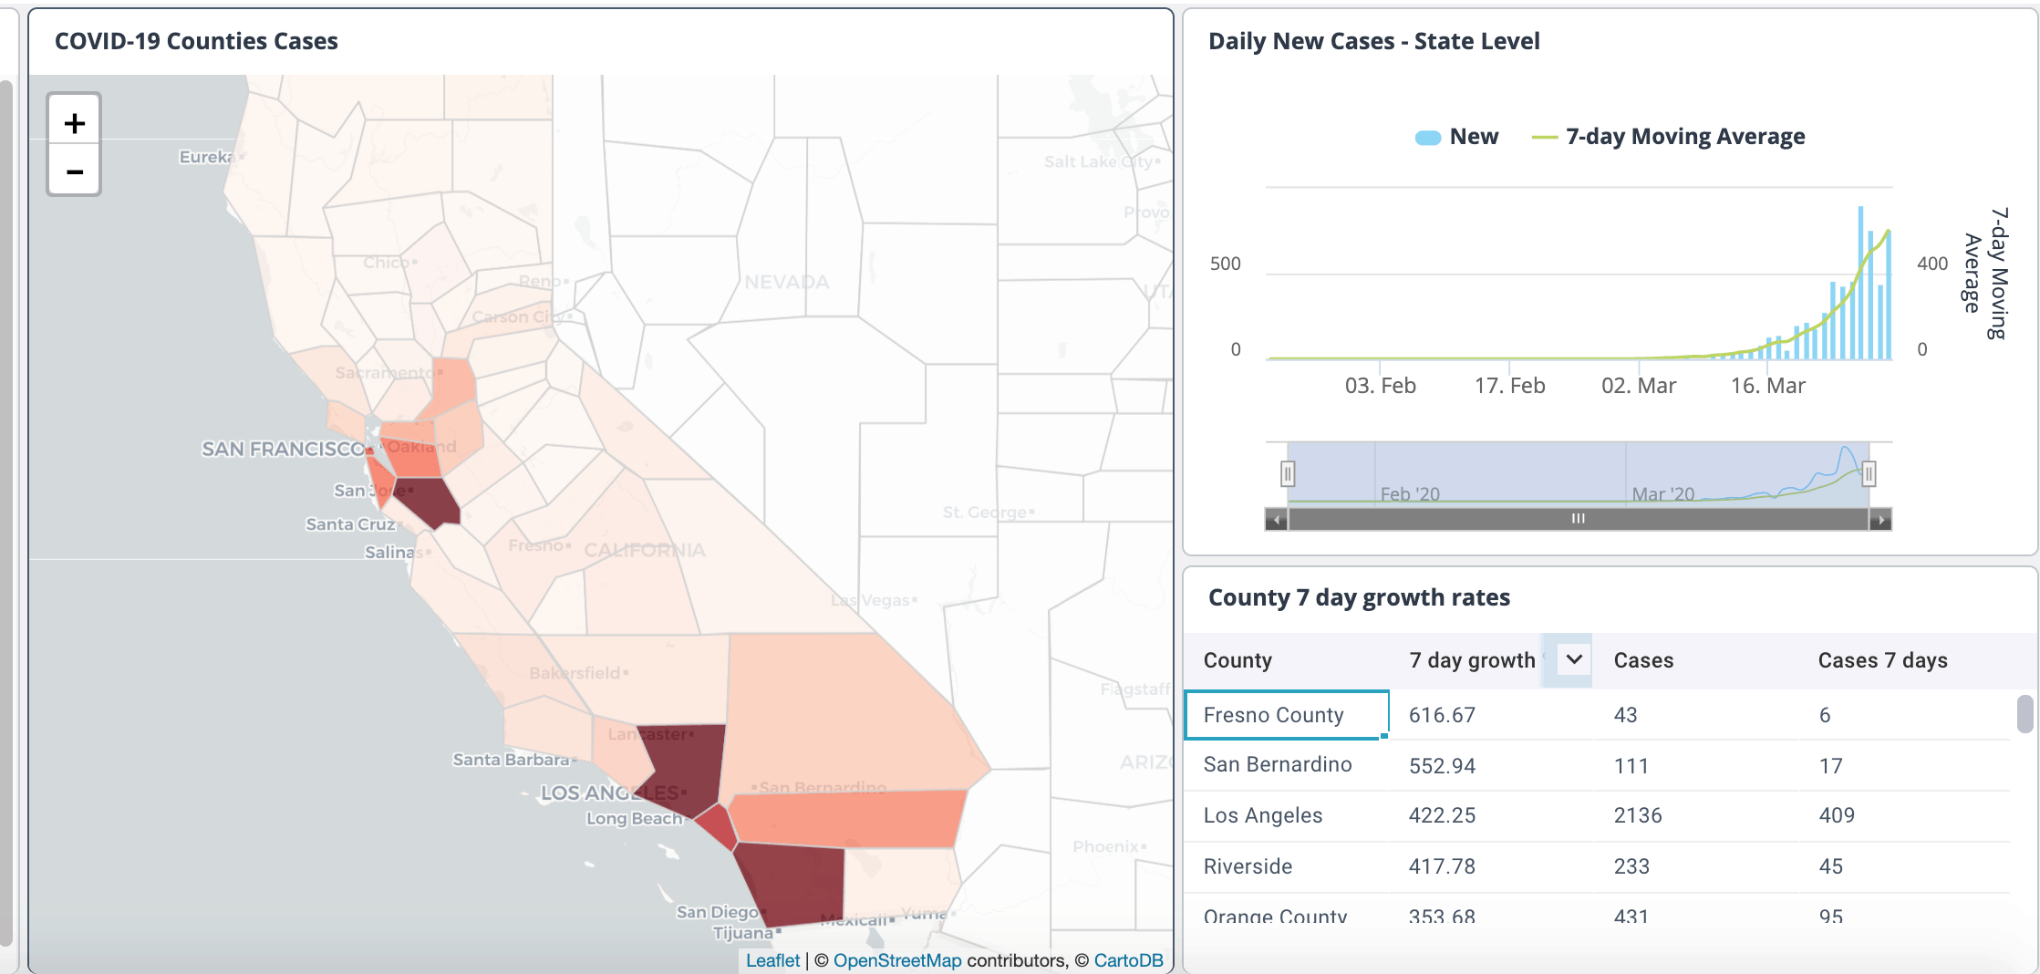Zoom out on the counties map
The height and width of the screenshot is (974, 2040).
[x=74, y=171]
